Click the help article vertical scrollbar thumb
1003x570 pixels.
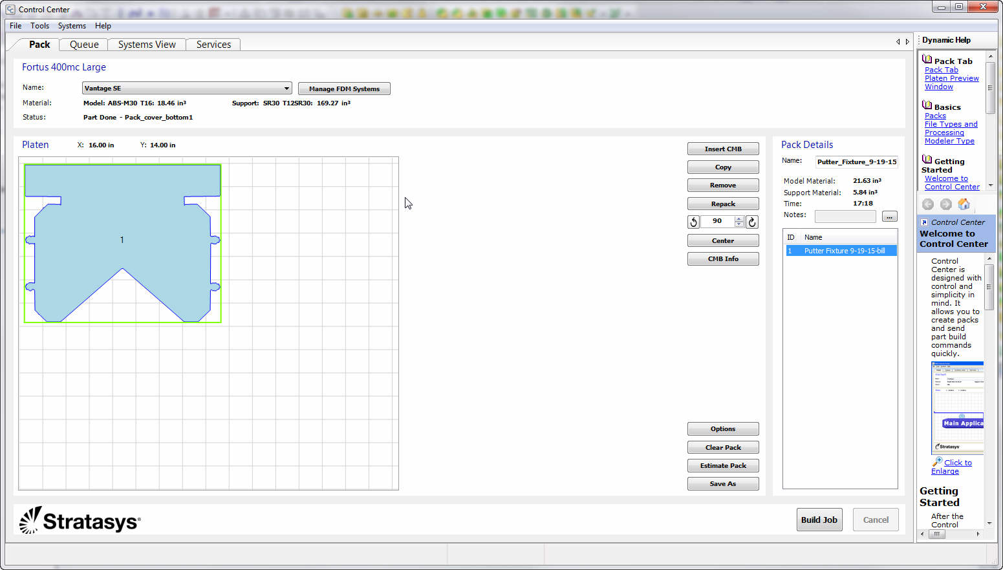pyautogui.click(x=989, y=286)
